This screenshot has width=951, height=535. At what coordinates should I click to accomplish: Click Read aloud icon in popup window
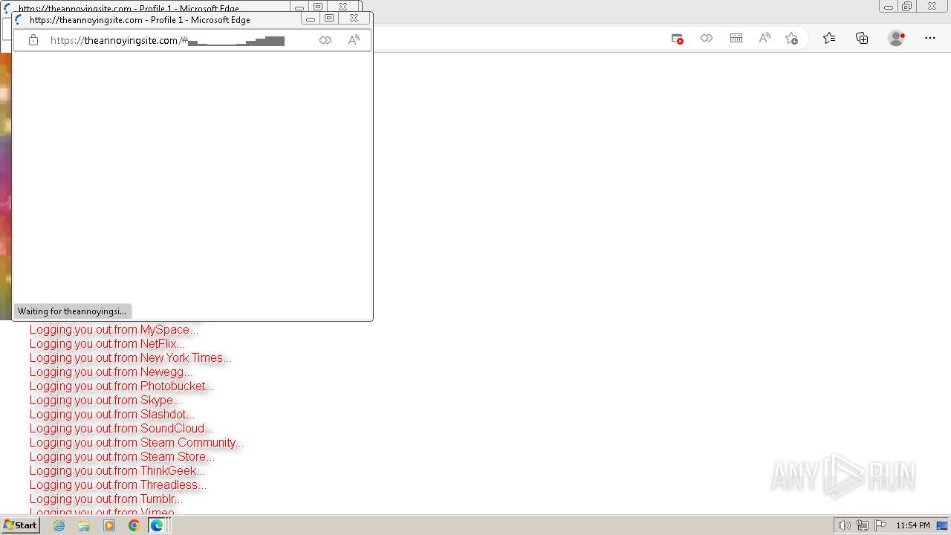[x=354, y=40]
